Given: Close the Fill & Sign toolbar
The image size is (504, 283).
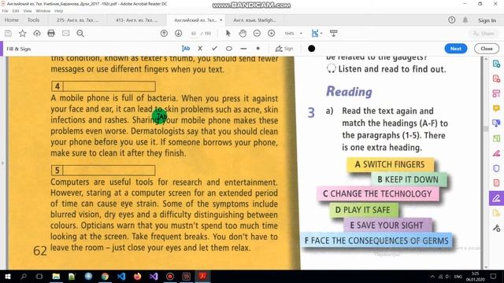Looking at the screenshot, I should tap(487, 49).
